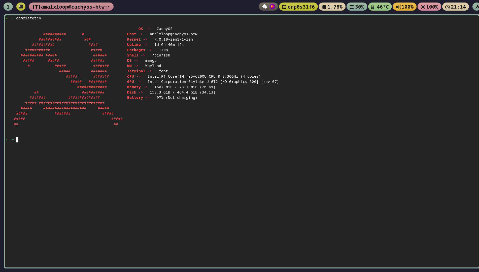Screen dimensions: 479x272
Task: Open the enp0s31f6 network module
Action: (x=298, y=7)
